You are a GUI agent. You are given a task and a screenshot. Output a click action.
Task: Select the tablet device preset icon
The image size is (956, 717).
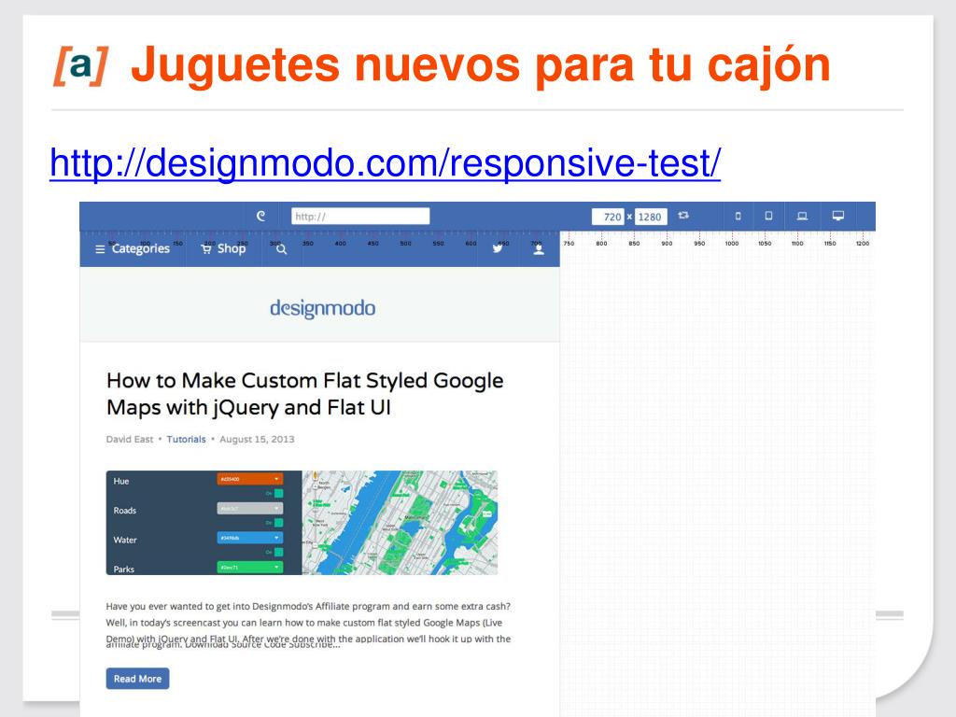(768, 216)
